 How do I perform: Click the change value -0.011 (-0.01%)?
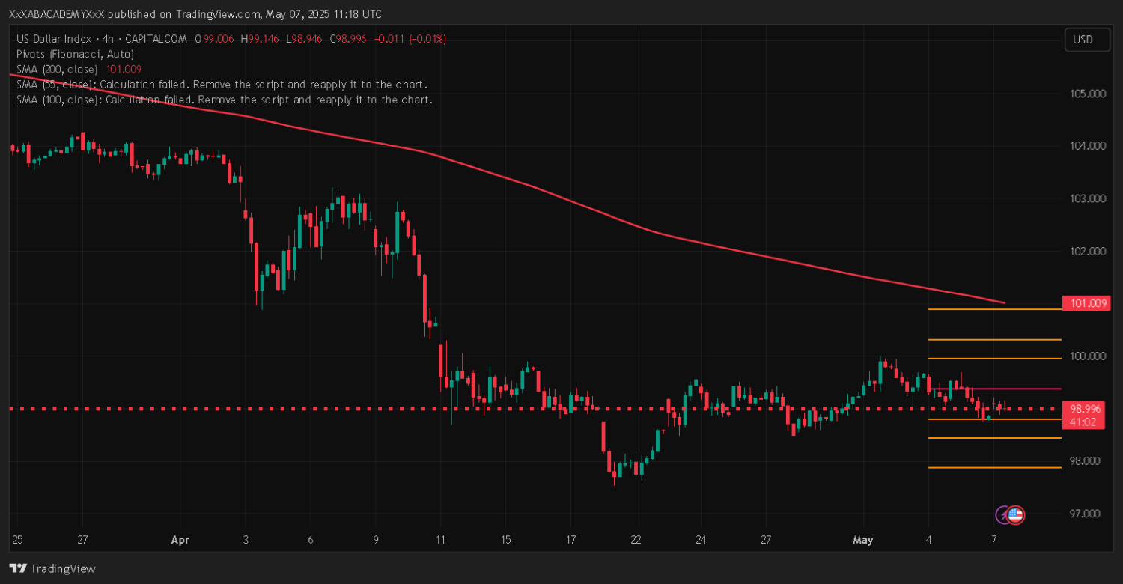pyautogui.click(x=410, y=39)
